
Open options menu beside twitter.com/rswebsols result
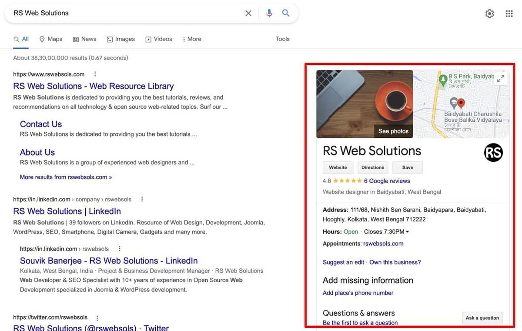click(97, 318)
